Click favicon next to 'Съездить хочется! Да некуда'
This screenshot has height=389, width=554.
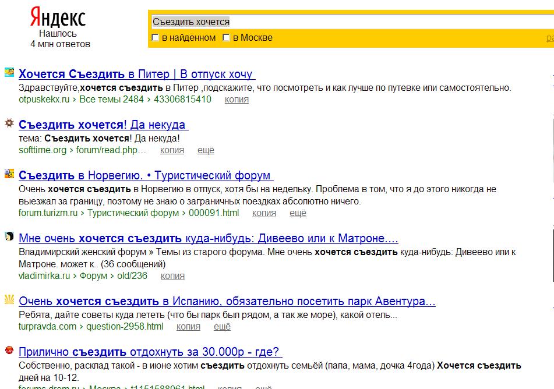9,123
